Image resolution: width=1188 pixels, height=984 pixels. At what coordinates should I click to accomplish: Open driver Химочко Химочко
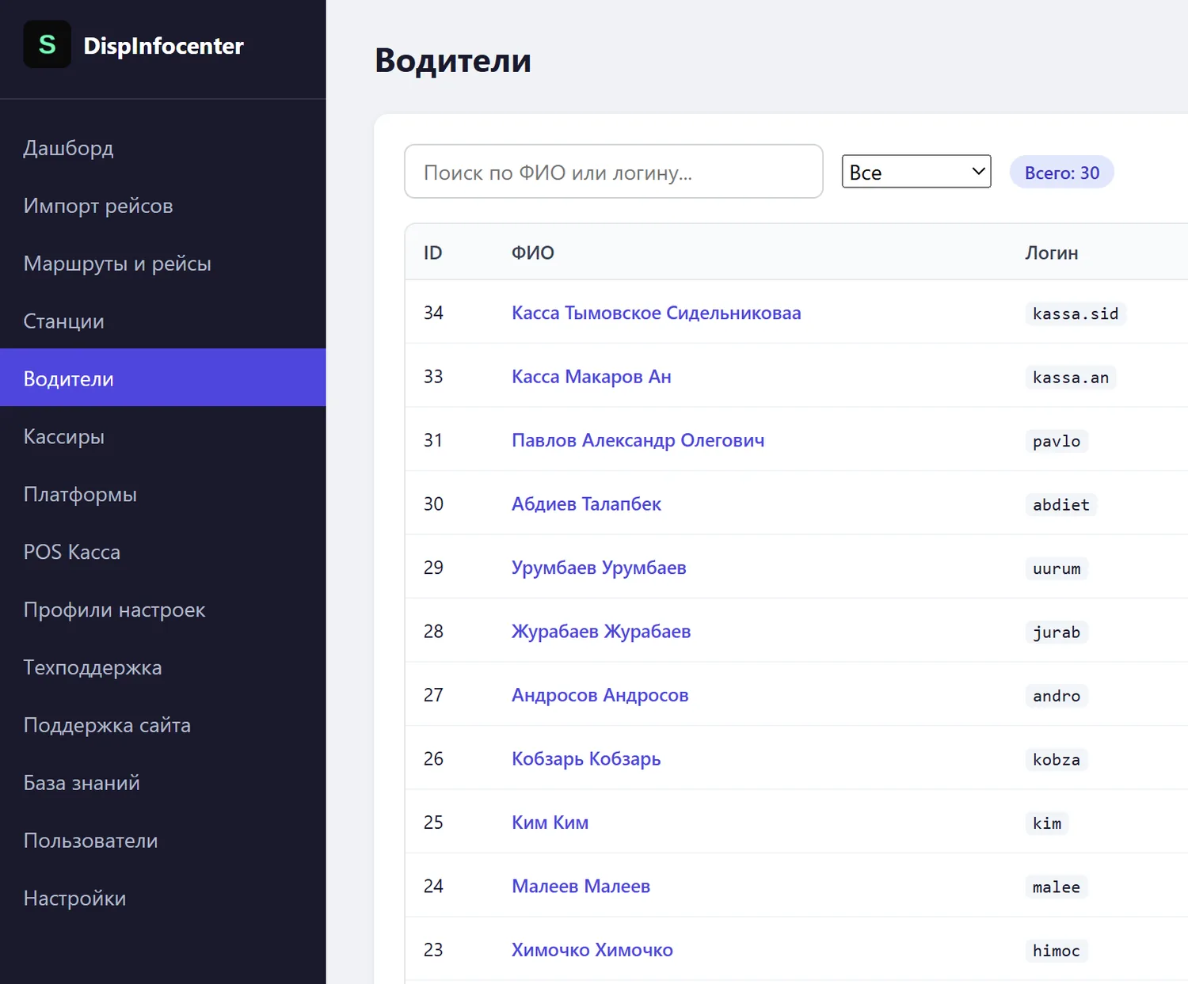pyautogui.click(x=592, y=951)
